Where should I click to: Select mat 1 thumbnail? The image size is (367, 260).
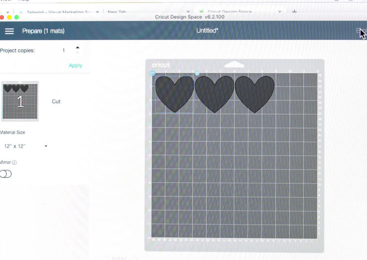[20, 101]
